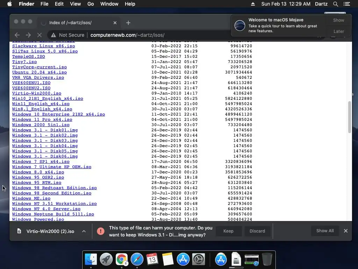The height and width of the screenshot is (269, 358).
Task: Open the Help menu
Action: pos(130,4)
